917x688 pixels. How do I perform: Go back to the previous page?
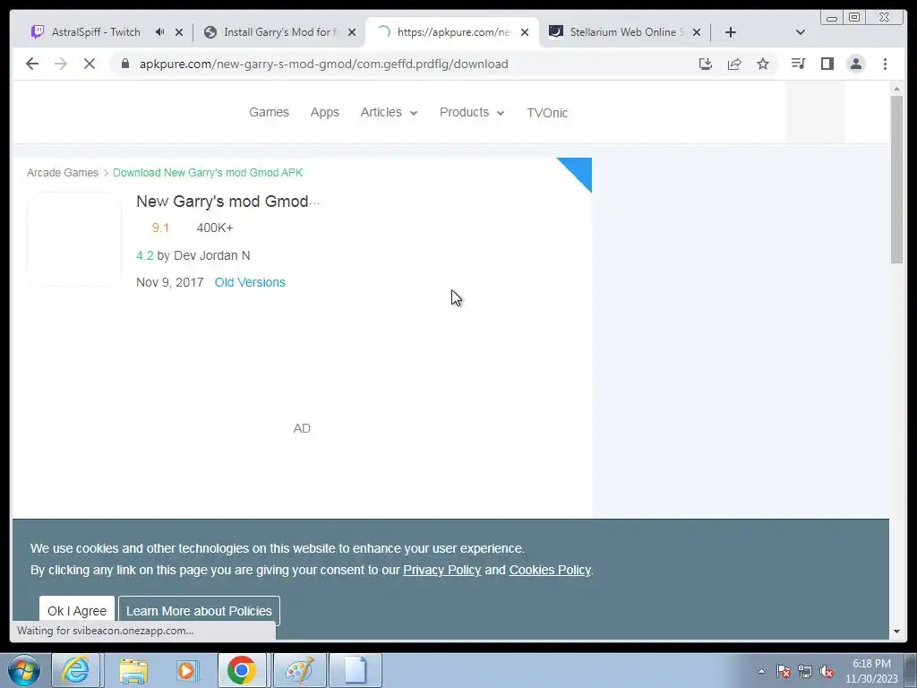(x=32, y=64)
